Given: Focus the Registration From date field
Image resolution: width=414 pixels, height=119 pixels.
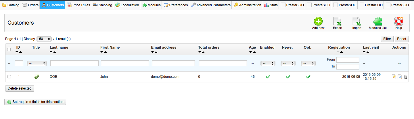Looking at the screenshot, I should 348,60.
